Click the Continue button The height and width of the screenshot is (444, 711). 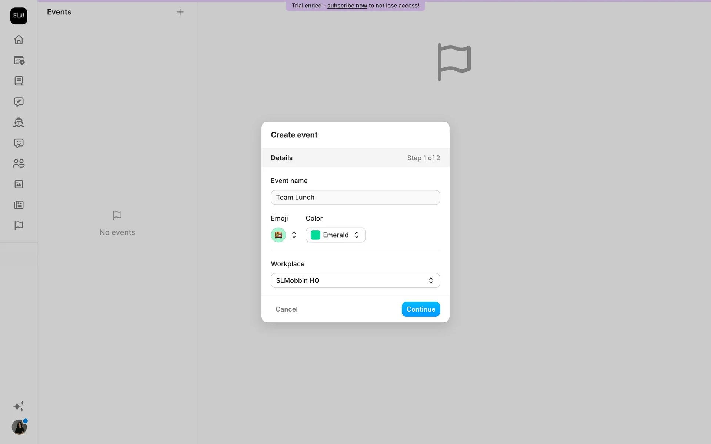421,309
